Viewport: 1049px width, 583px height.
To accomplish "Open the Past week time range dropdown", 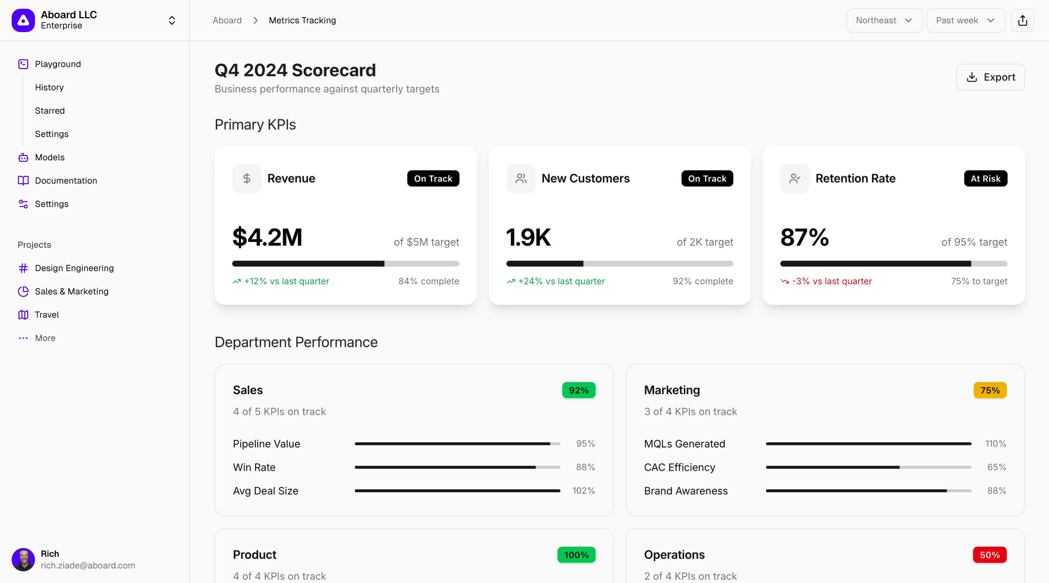I will (966, 20).
